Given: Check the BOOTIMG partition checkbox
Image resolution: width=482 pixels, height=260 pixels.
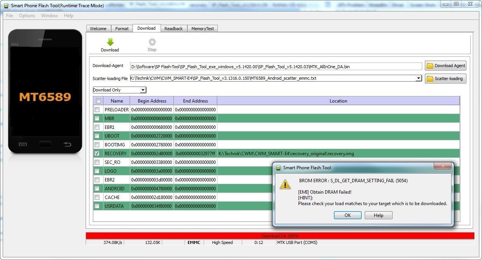Looking at the screenshot, I should click(97, 145).
